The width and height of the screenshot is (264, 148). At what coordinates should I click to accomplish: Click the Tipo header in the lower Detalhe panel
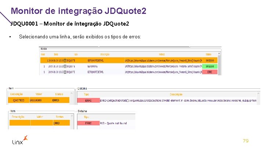click(x=87, y=117)
